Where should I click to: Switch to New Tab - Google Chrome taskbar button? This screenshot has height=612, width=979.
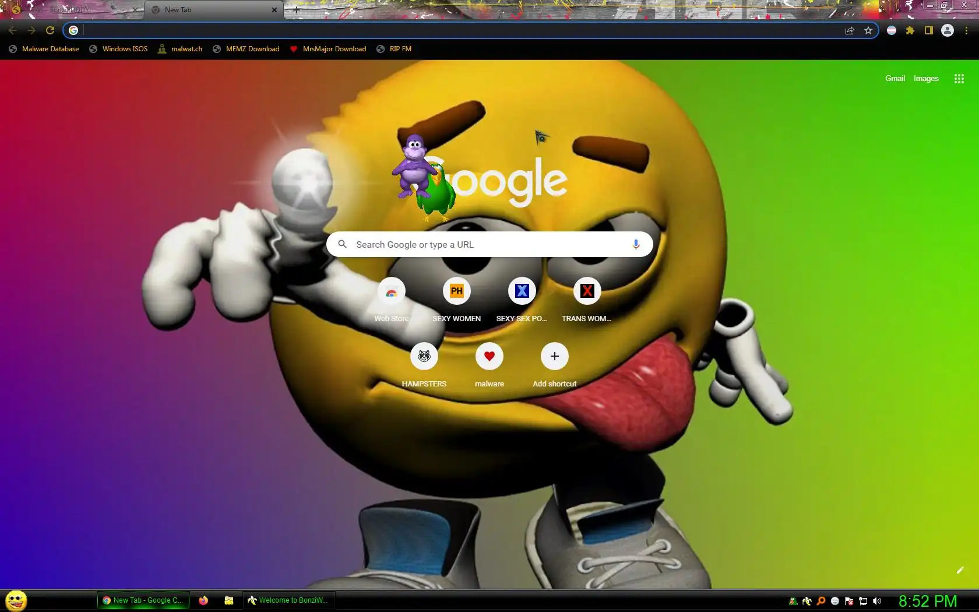(143, 600)
